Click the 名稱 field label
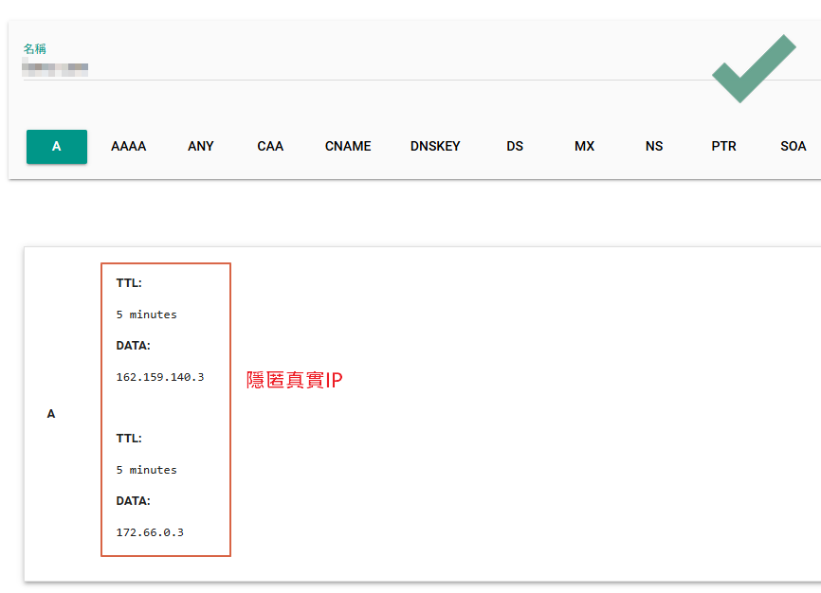Viewport: 821px width, 593px height. coord(35,48)
